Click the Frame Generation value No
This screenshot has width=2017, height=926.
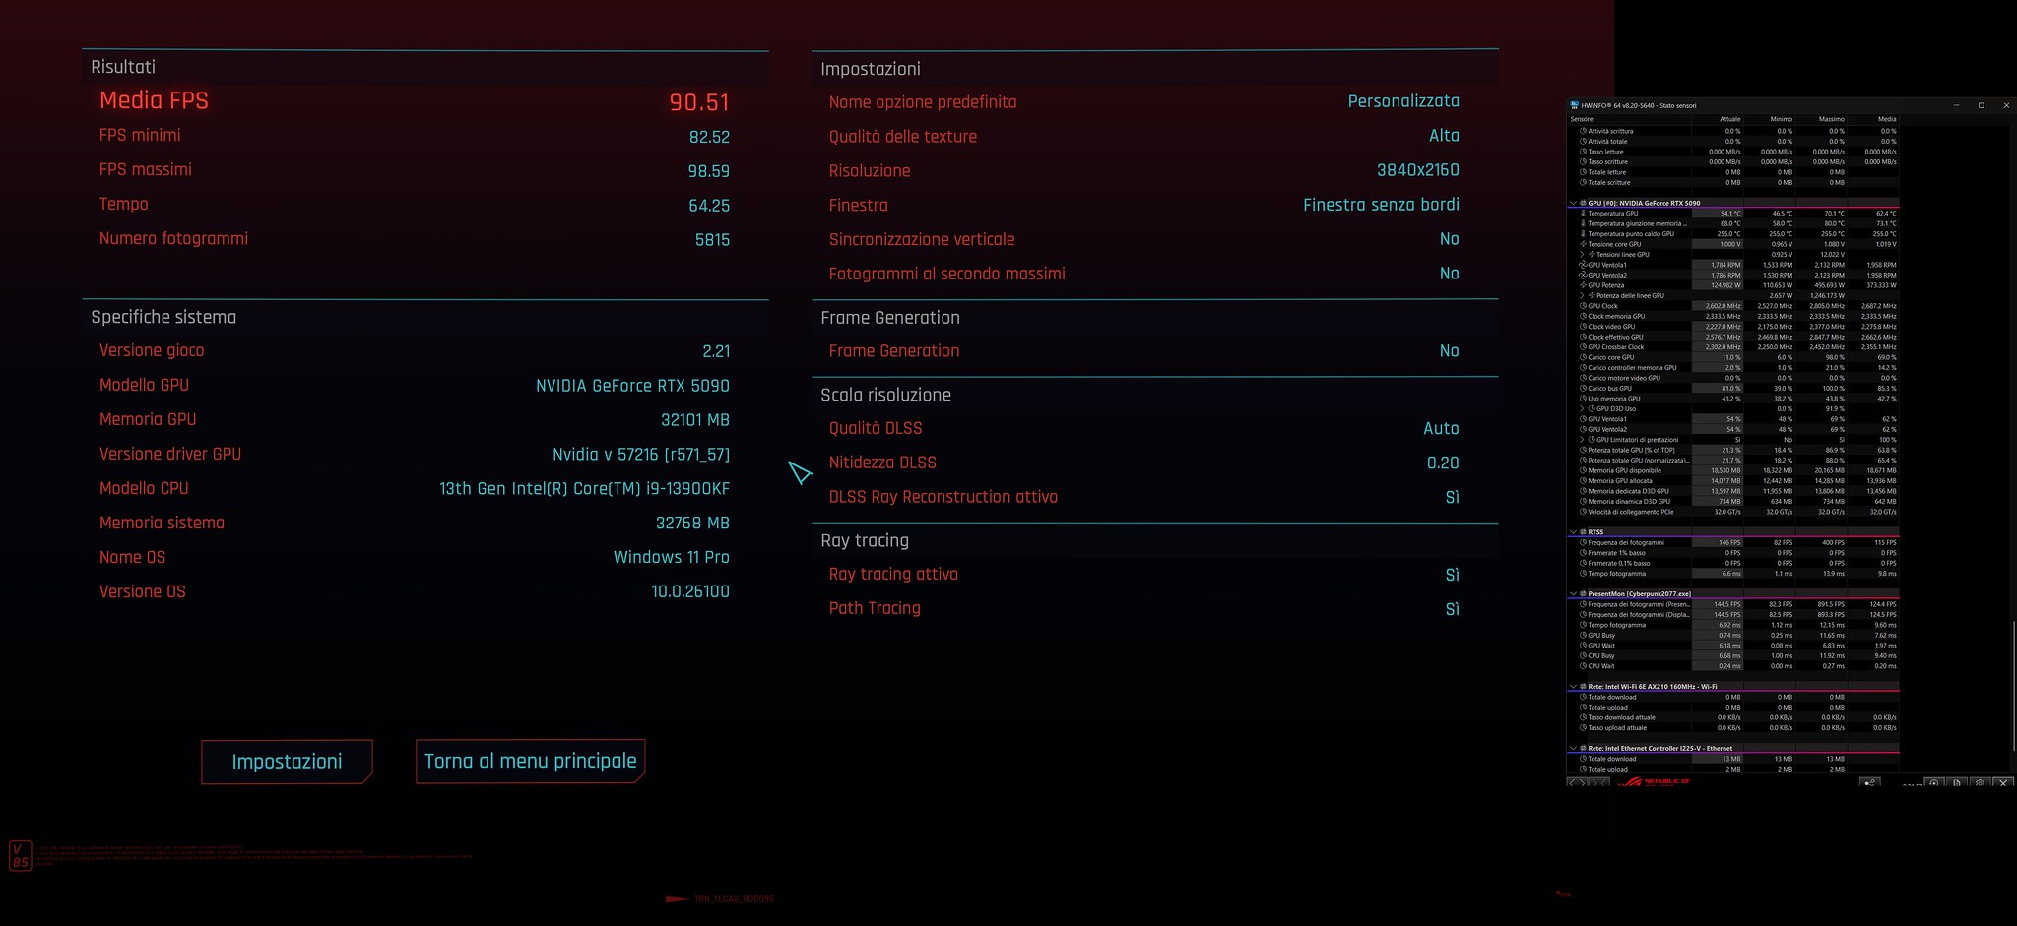coord(1450,351)
